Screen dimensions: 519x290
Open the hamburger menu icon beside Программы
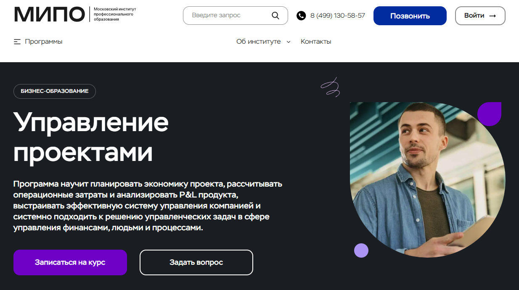(17, 42)
